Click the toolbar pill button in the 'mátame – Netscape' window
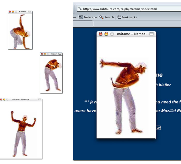Image resolution: width=181 pixels, height=164 pixels. [x=40, y=99]
